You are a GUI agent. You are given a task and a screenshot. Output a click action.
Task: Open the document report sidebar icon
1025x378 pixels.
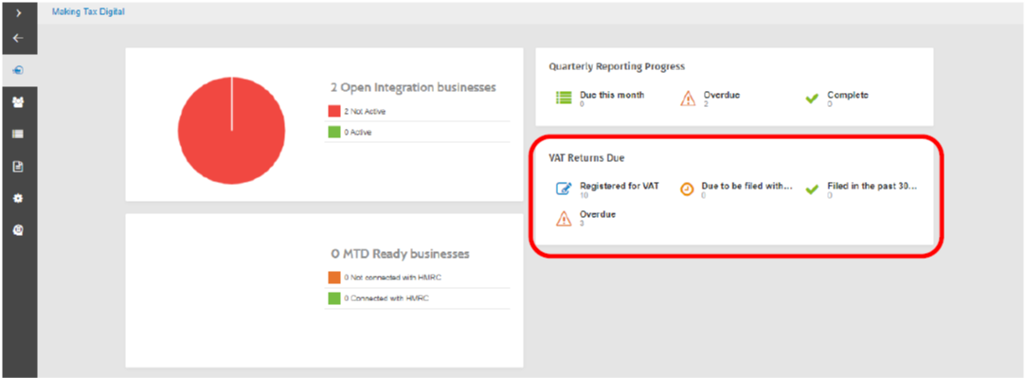[x=18, y=167]
